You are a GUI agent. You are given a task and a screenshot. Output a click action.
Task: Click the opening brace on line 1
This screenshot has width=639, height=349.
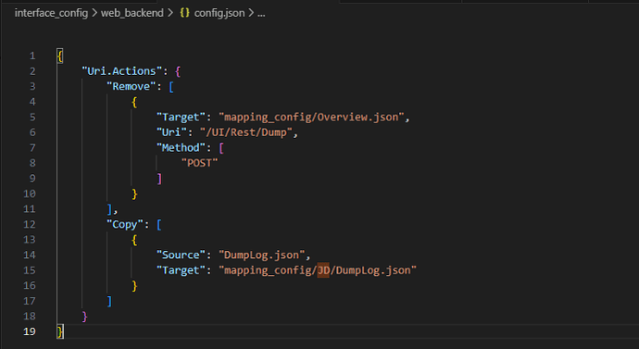coord(60,56)
